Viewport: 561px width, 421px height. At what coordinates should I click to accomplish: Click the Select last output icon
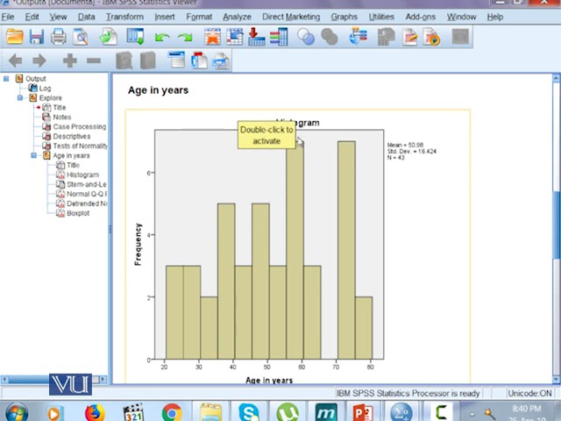[x=359, y=37]
